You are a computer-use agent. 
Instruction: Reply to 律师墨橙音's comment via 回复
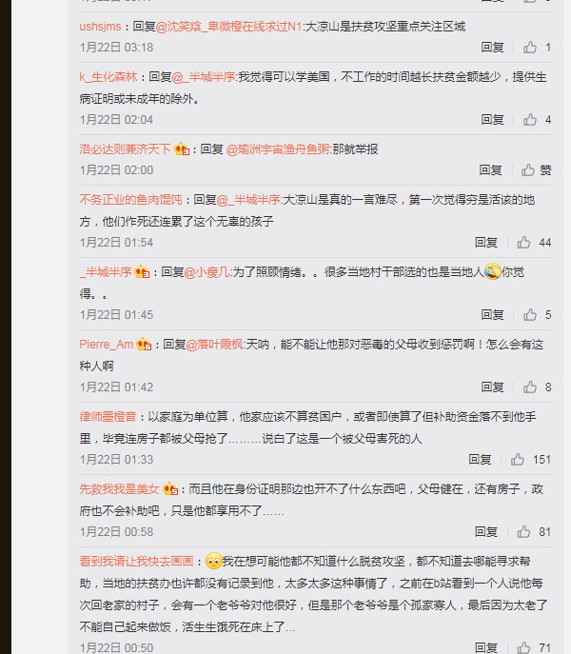coord(480,459)
